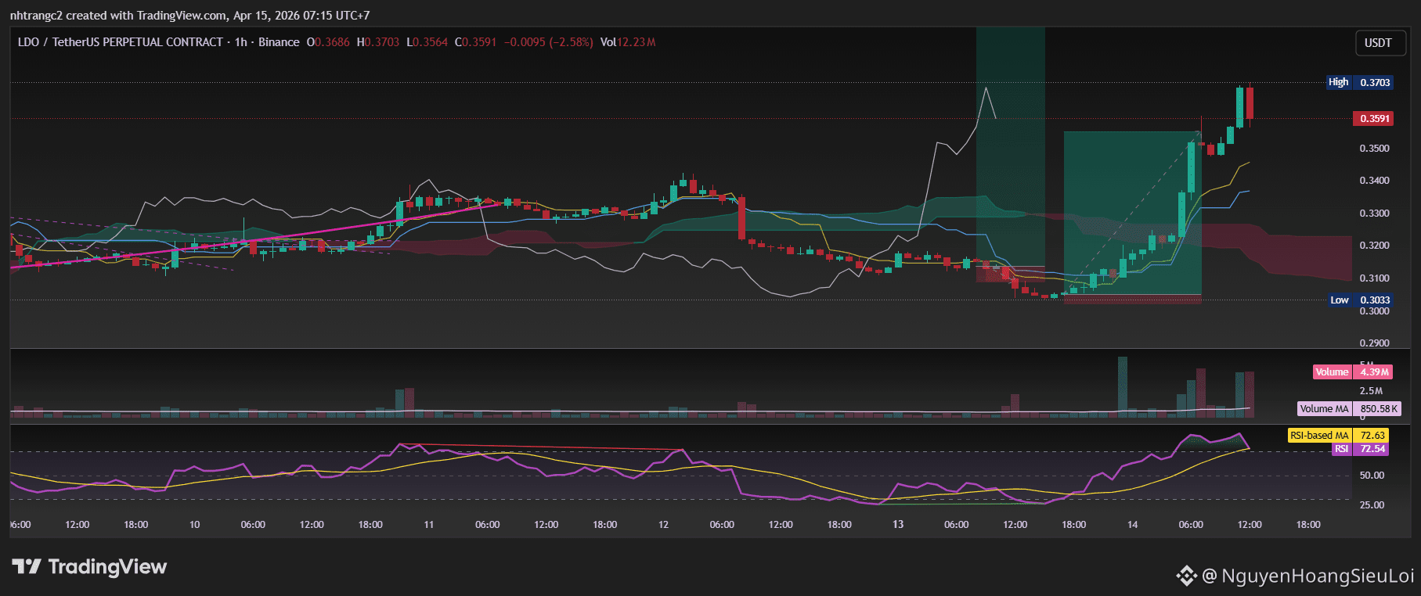Click the Volume MA 850.58K label
This screenshot has height=596, width=1421.
point(1348,409)
